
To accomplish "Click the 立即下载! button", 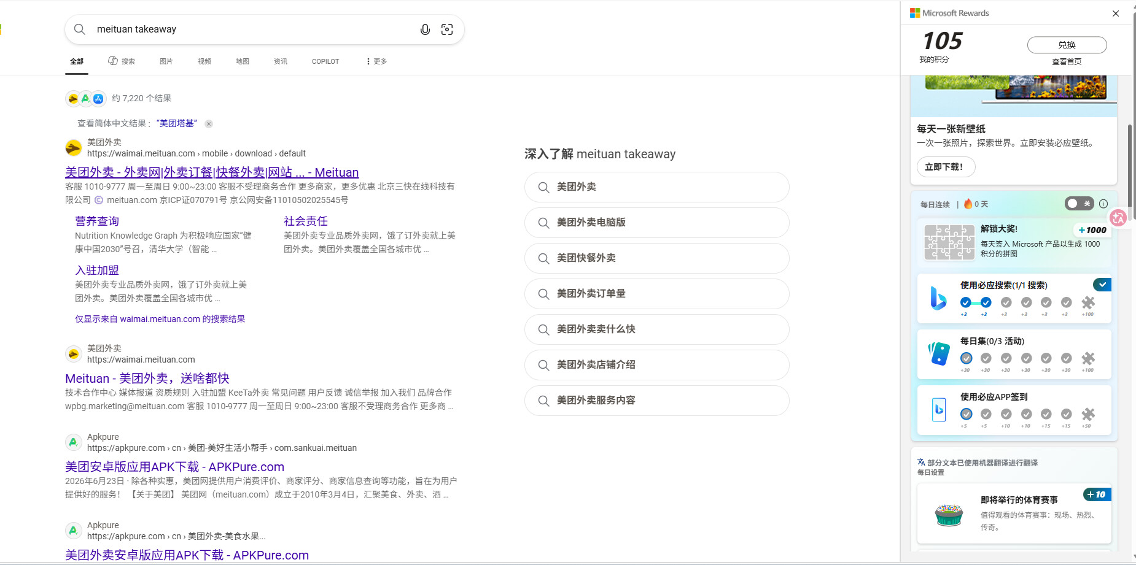I will coord(946,167).
